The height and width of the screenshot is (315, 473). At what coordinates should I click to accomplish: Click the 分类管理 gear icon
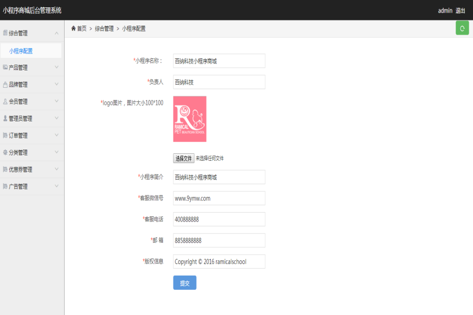[5, 152]
